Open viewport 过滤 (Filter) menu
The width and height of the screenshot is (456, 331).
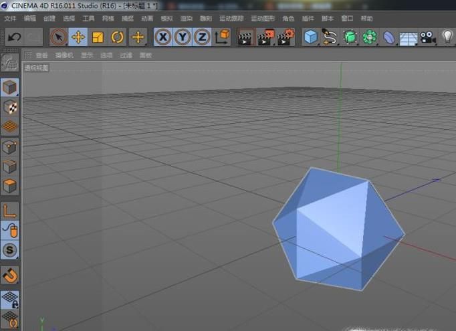coord(126,56)
